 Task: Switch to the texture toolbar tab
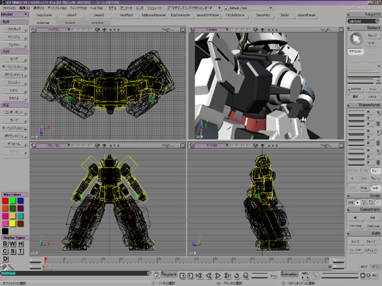[x=70, y=23]
